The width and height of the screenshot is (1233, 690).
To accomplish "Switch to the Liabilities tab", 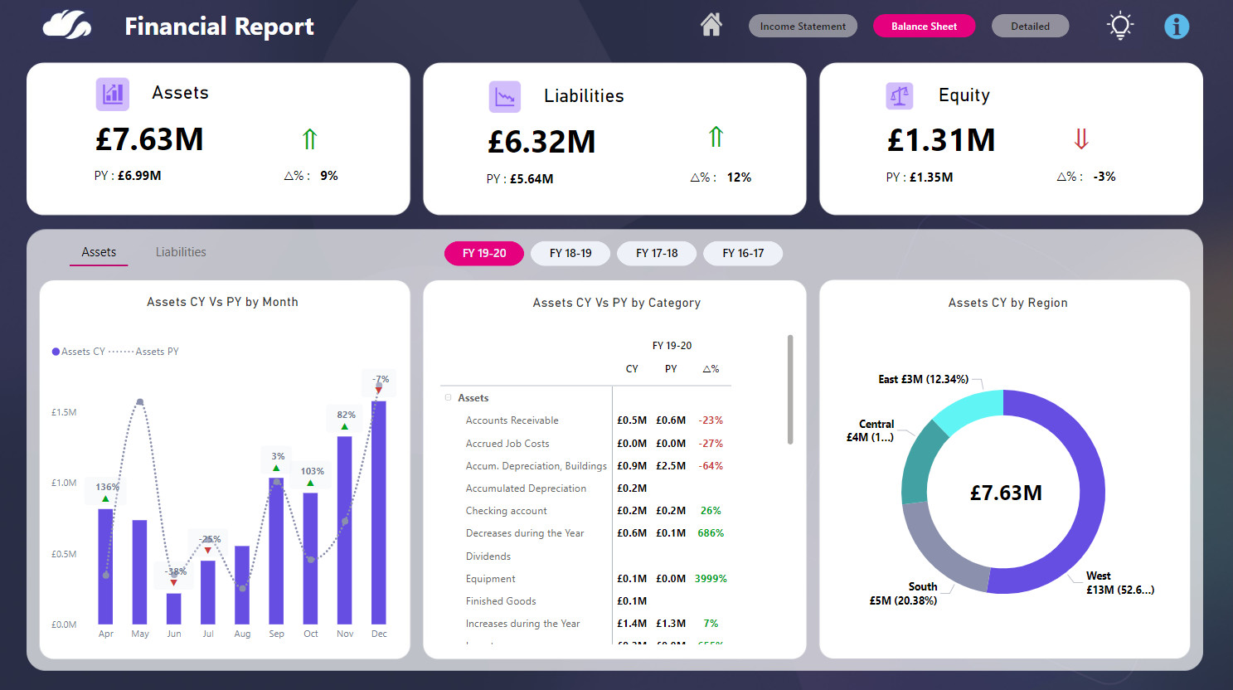I will coord(181,252).
